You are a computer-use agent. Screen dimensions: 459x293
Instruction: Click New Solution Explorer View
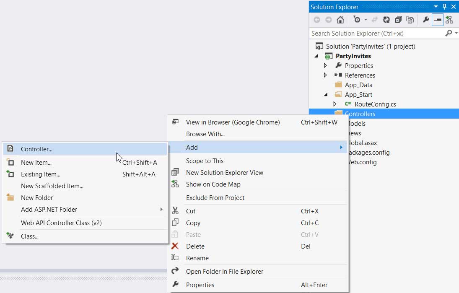coord(258,173)
